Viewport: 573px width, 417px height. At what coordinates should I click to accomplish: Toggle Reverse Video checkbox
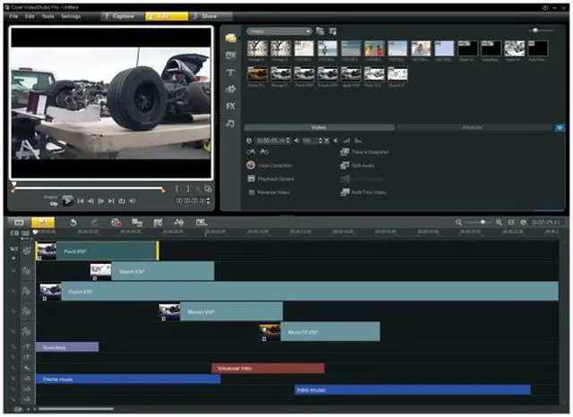(x=252, y=192)
